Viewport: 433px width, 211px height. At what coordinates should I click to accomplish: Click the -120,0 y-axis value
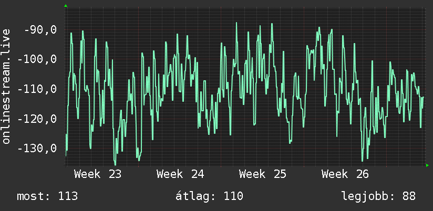coord(37,119)
